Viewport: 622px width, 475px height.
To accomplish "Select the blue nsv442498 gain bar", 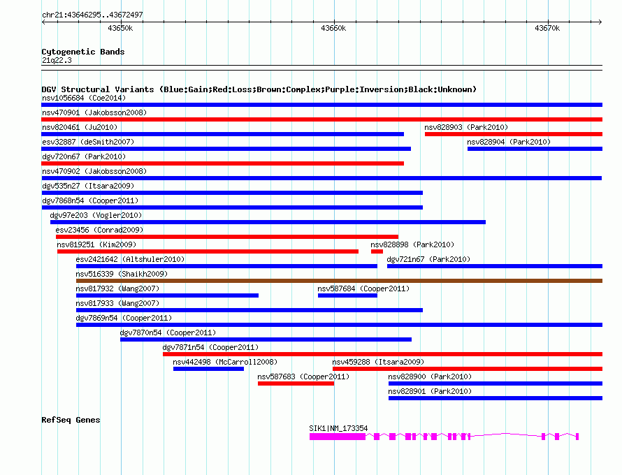I will (208, 369).
